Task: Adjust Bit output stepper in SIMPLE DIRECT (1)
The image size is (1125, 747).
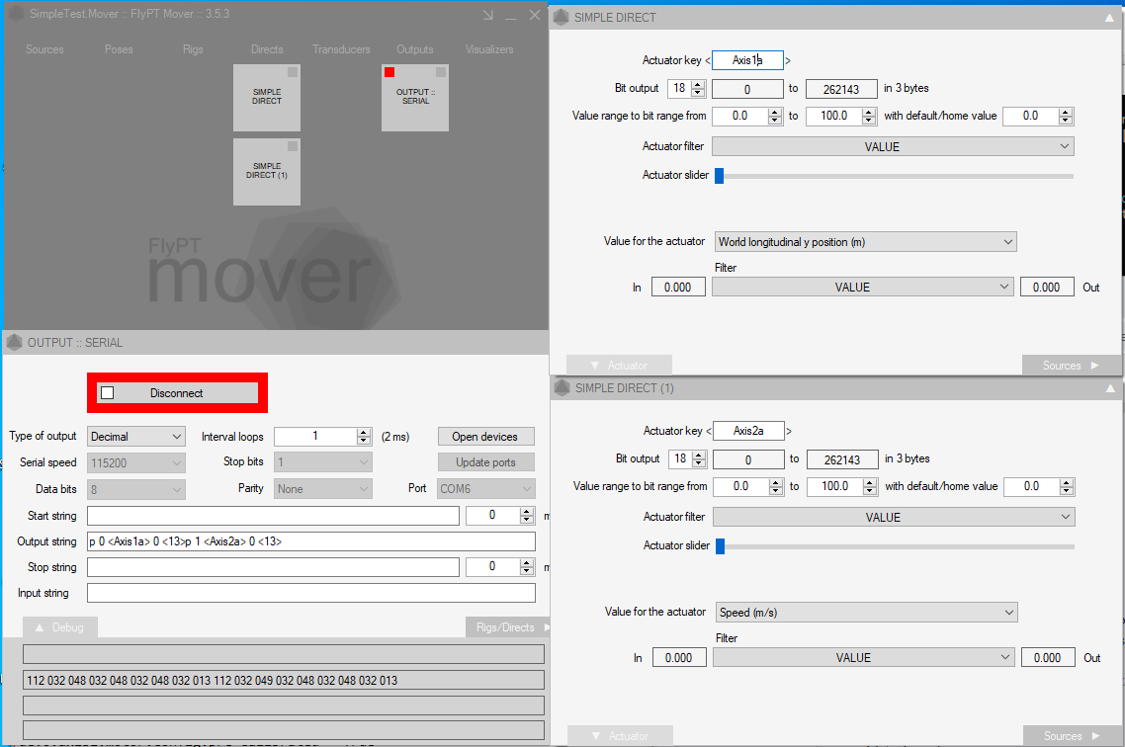Action: (x=699, y=459)
